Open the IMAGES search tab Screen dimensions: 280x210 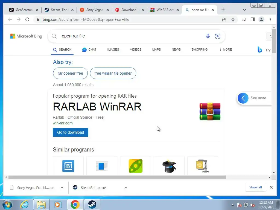coord(113,50)
